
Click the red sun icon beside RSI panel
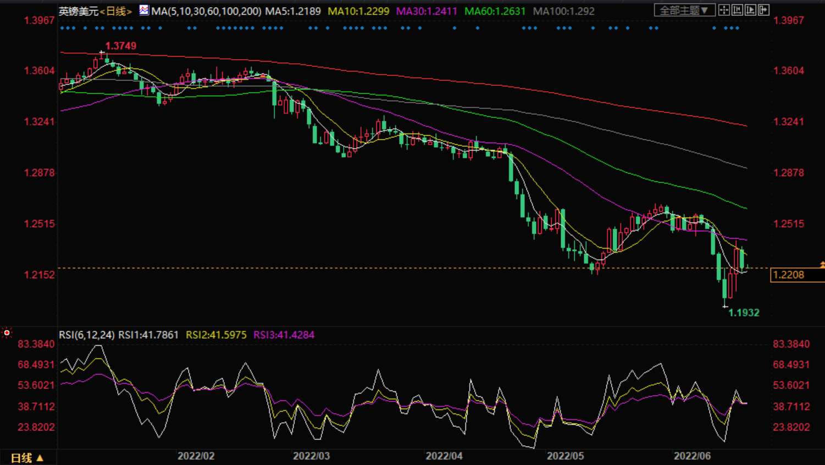(7, 333)
